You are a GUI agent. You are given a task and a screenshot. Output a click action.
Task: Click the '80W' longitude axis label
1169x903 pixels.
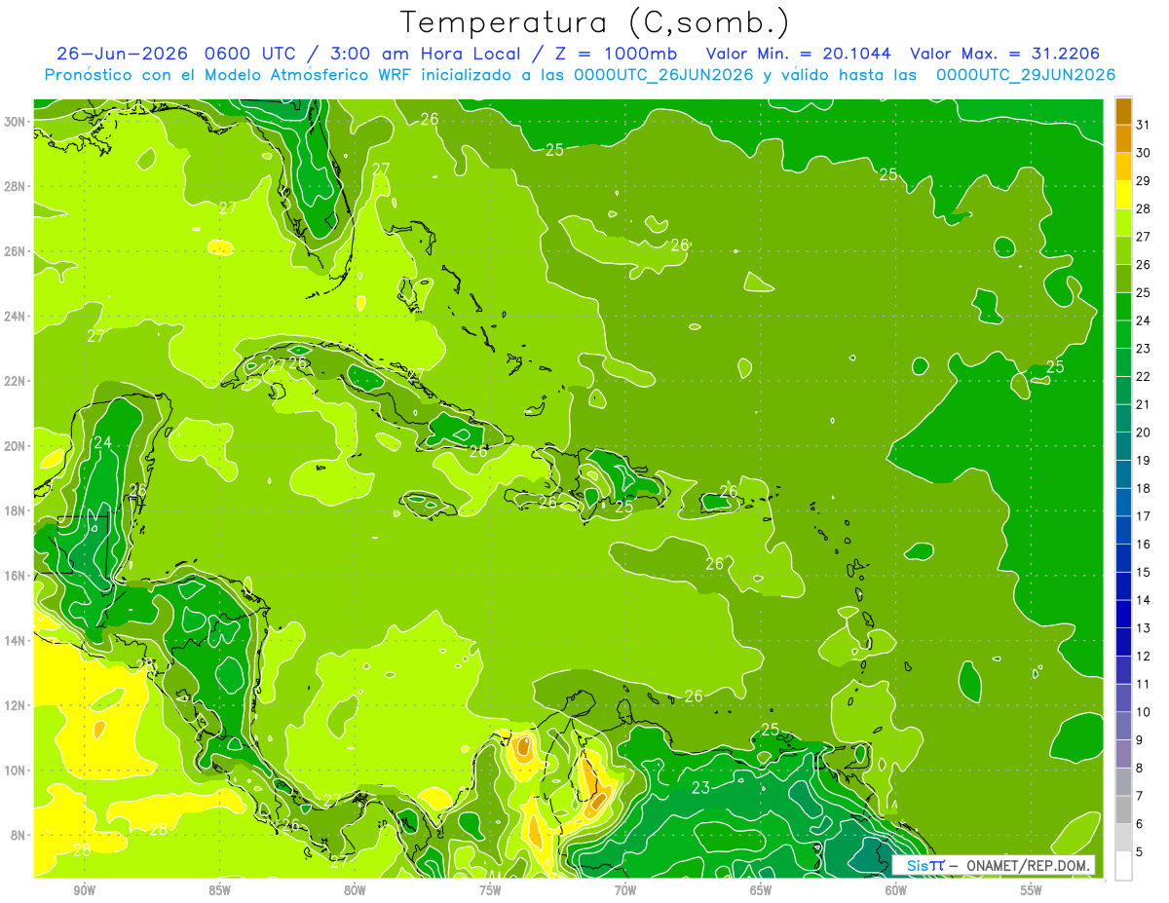point(355,890)
